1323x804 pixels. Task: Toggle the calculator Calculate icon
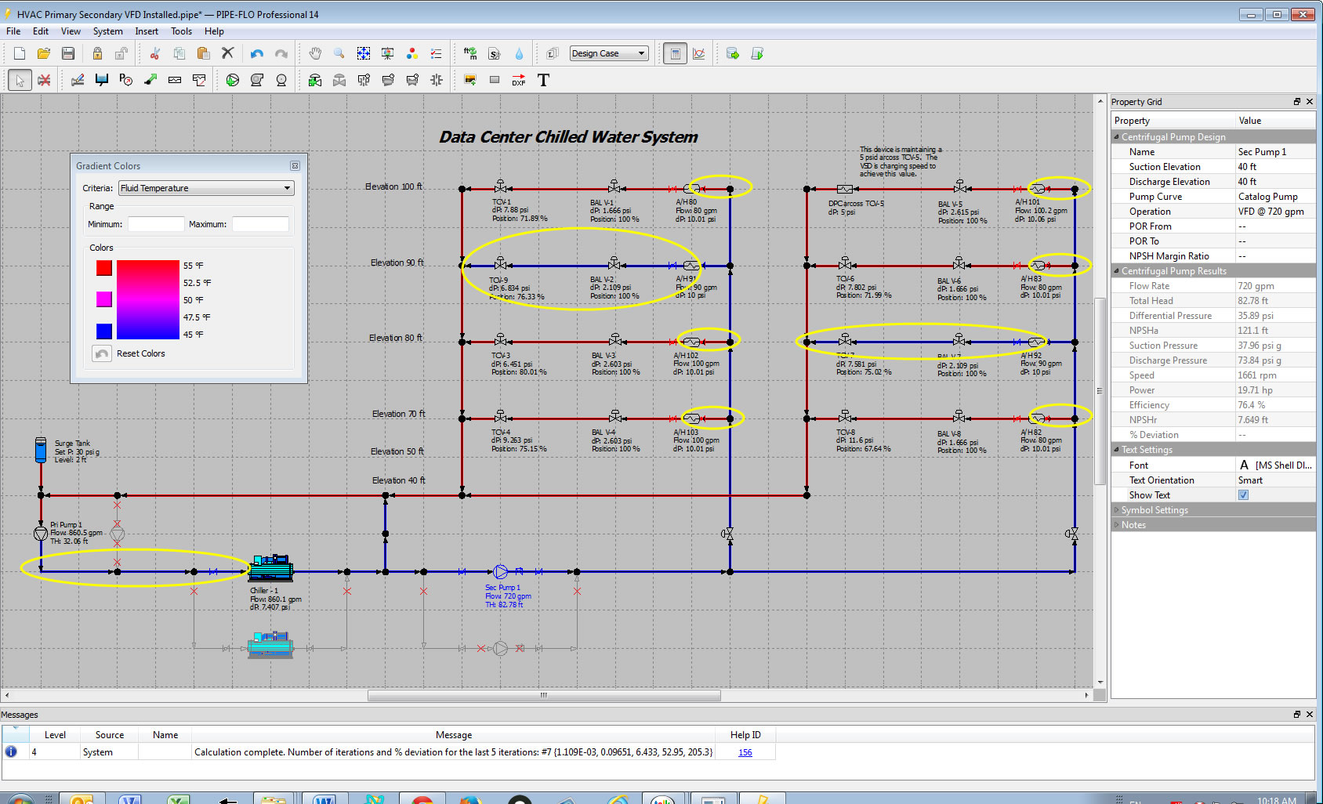point(675,53)
